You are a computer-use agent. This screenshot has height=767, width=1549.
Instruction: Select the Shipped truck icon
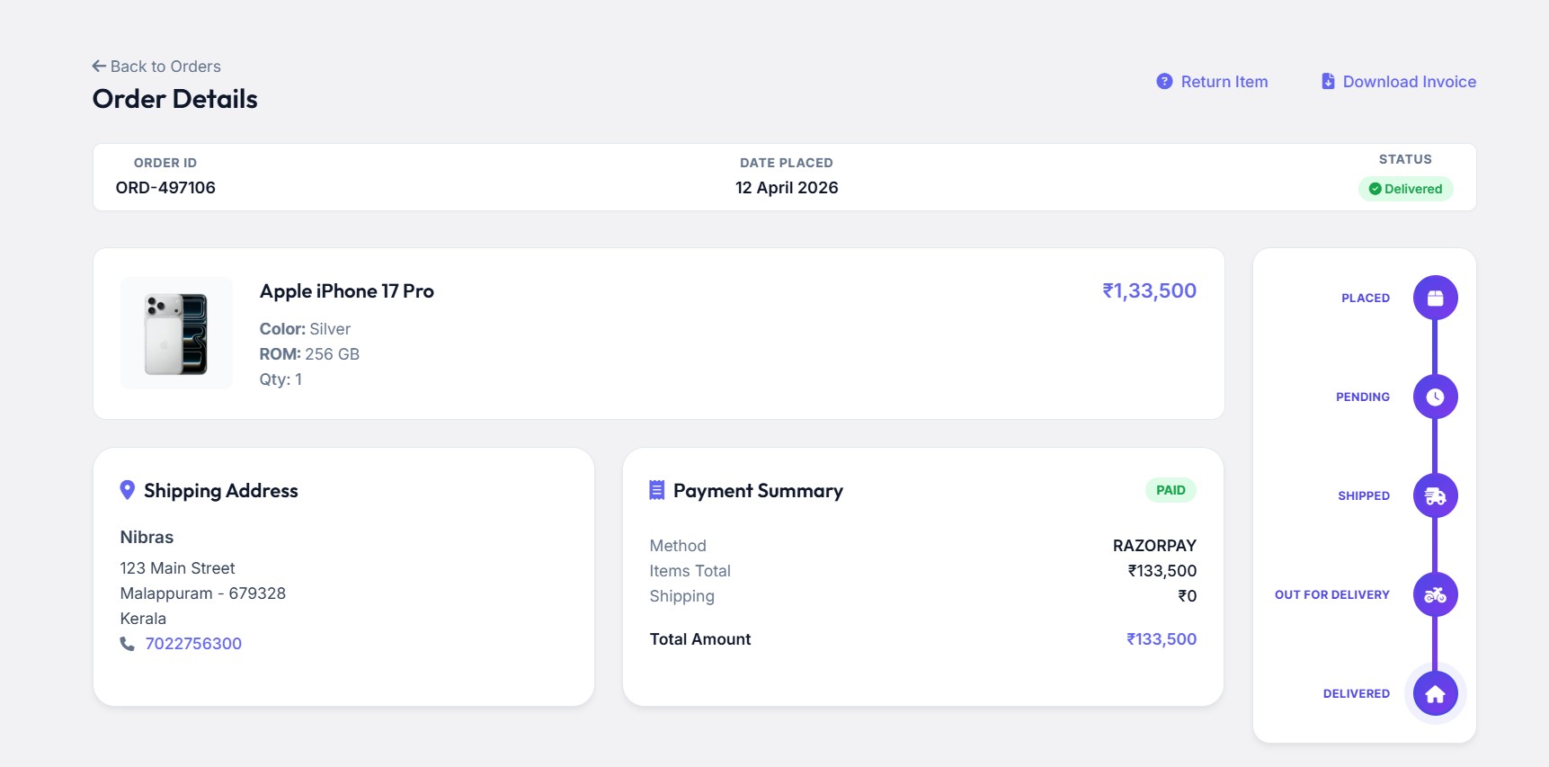click(x=1435, y=495)
